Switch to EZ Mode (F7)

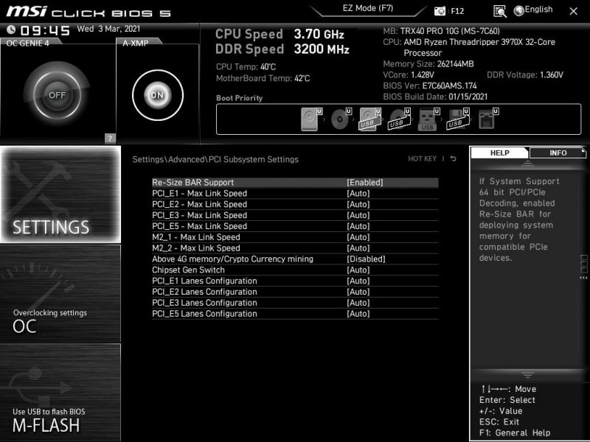[x=367, y=8]
